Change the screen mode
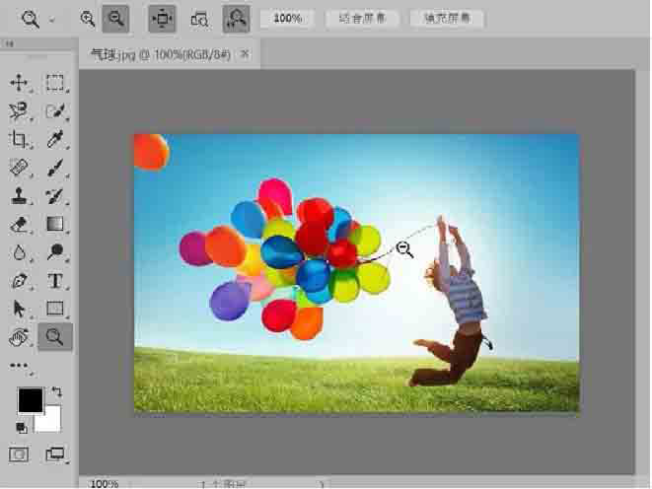Viewport: 652px width, 489px height. (x=55, y=454)
